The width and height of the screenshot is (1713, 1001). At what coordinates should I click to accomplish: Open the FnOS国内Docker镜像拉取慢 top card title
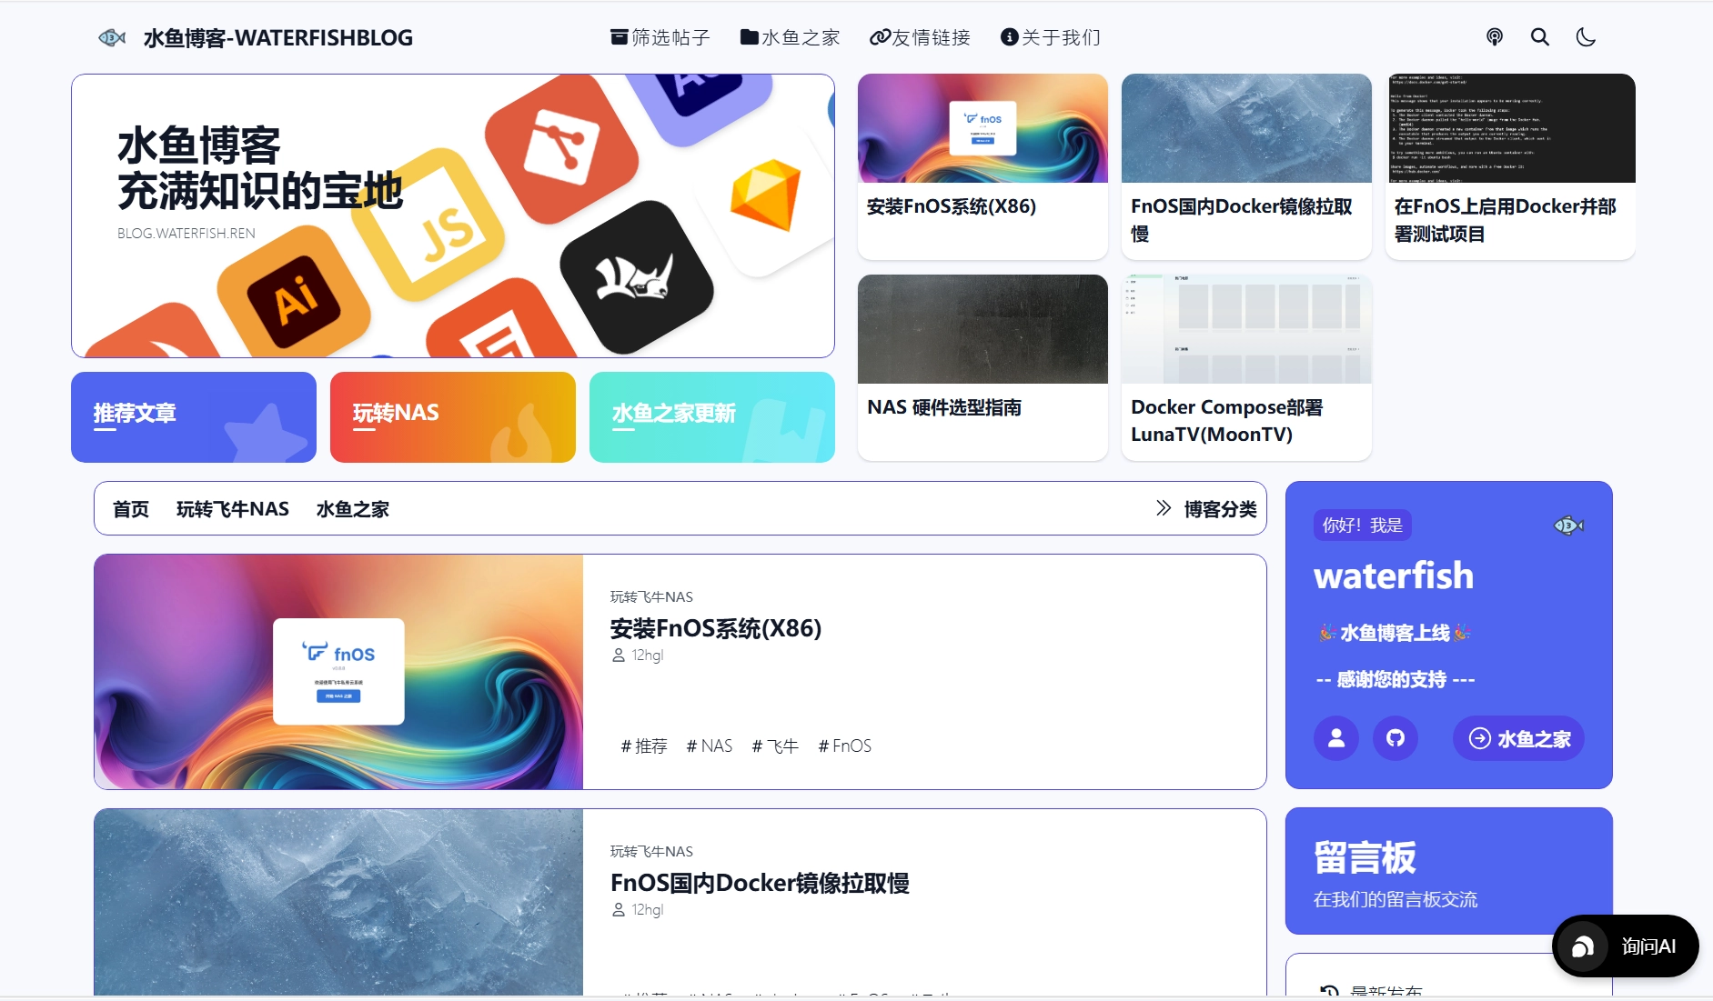coord(1242,220)
